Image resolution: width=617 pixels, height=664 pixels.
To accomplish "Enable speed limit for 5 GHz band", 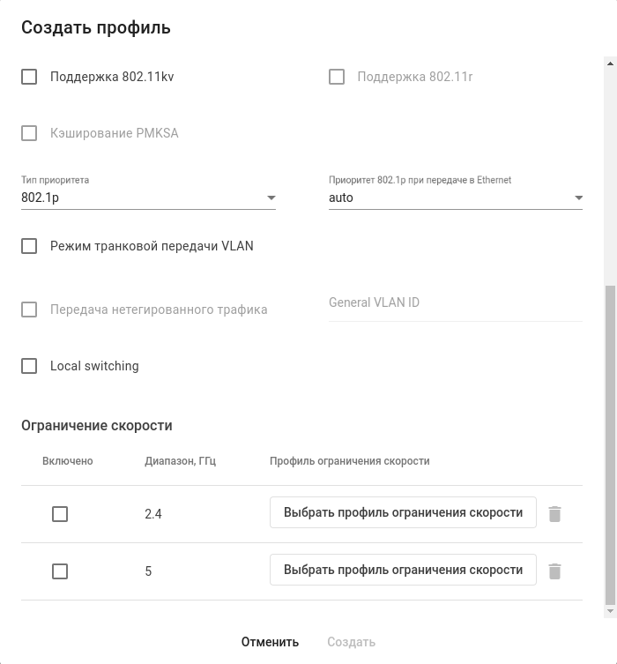I will click(60, 571).
